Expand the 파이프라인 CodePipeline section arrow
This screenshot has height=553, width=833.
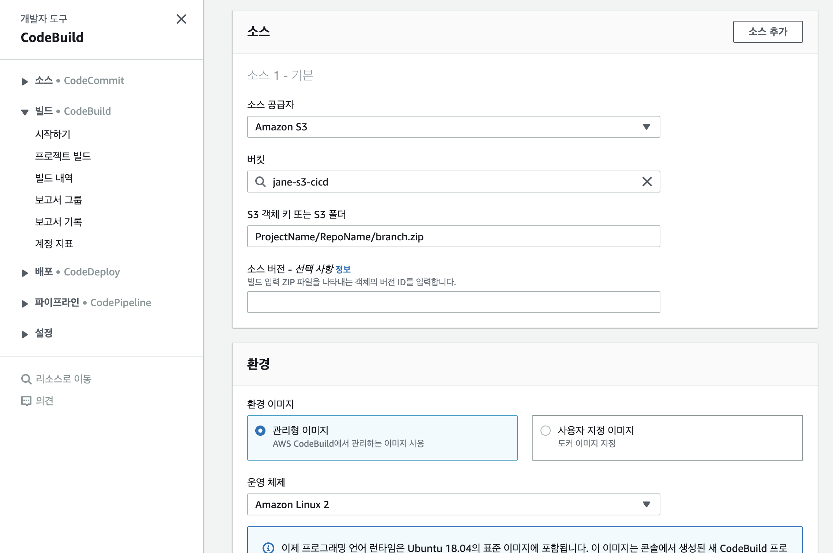coord(24,304)
